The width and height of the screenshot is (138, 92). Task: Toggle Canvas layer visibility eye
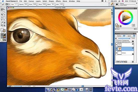[116, 53]
